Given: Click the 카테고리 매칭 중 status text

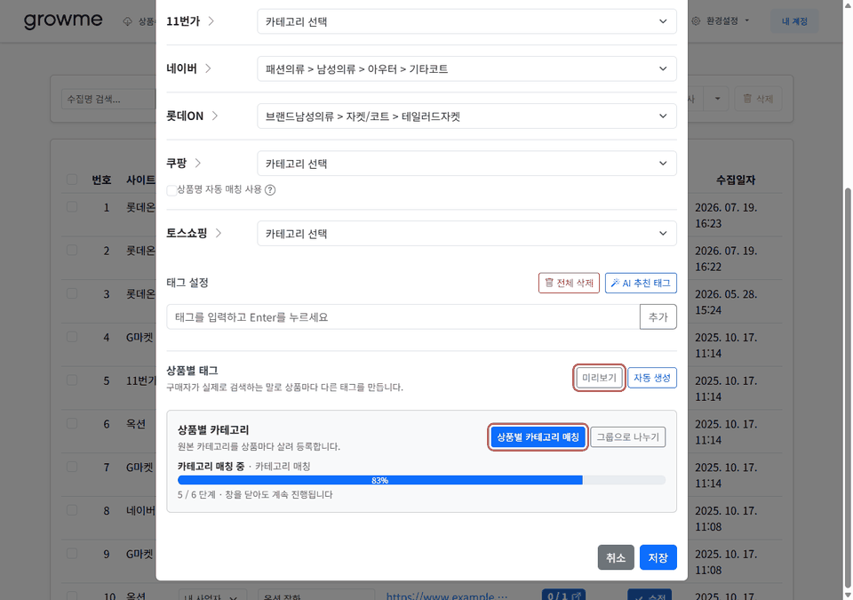Looking at the screenshot, I should click(211, 466).
